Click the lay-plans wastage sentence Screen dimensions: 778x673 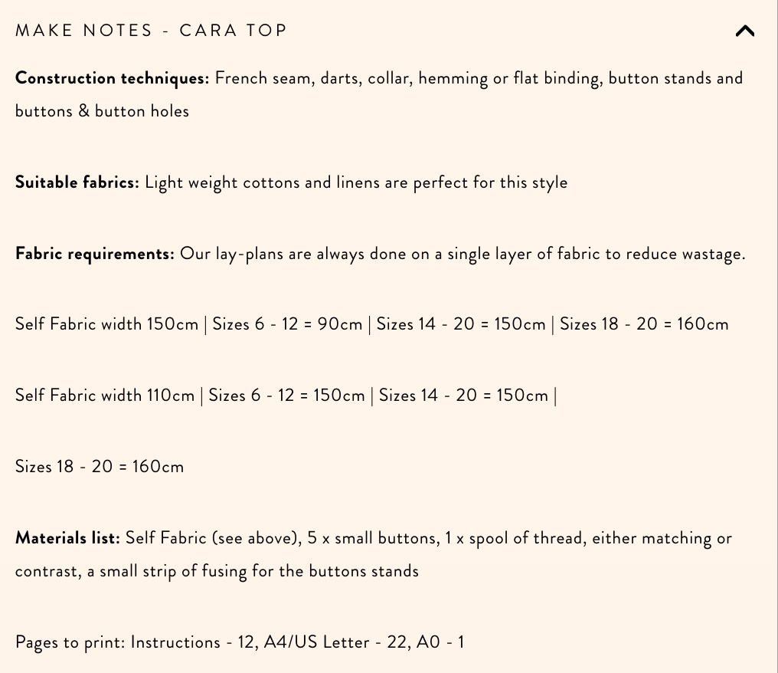463,253
